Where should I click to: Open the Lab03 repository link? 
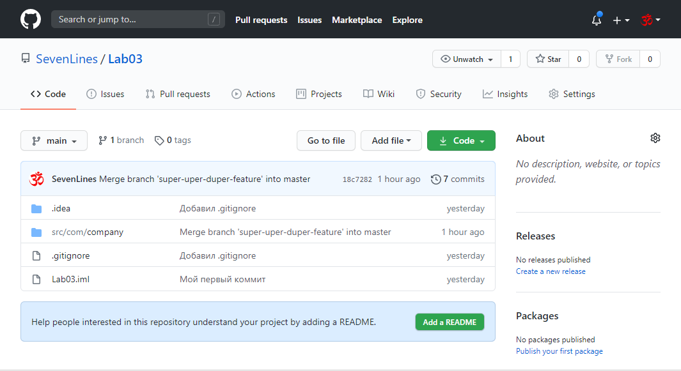click(125, 59)
